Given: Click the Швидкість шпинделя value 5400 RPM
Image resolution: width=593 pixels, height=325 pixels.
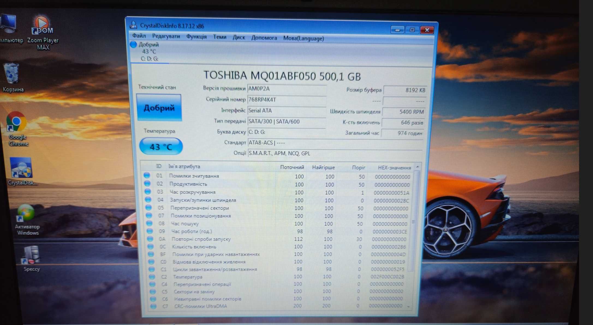Looking at the screenshot, I should pos(404,112).
